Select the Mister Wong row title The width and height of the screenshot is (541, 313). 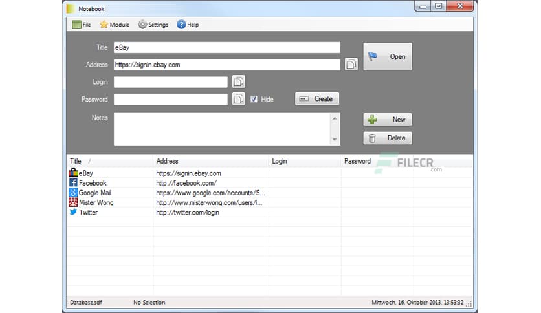pyautogui.click(x=96, y=202)
